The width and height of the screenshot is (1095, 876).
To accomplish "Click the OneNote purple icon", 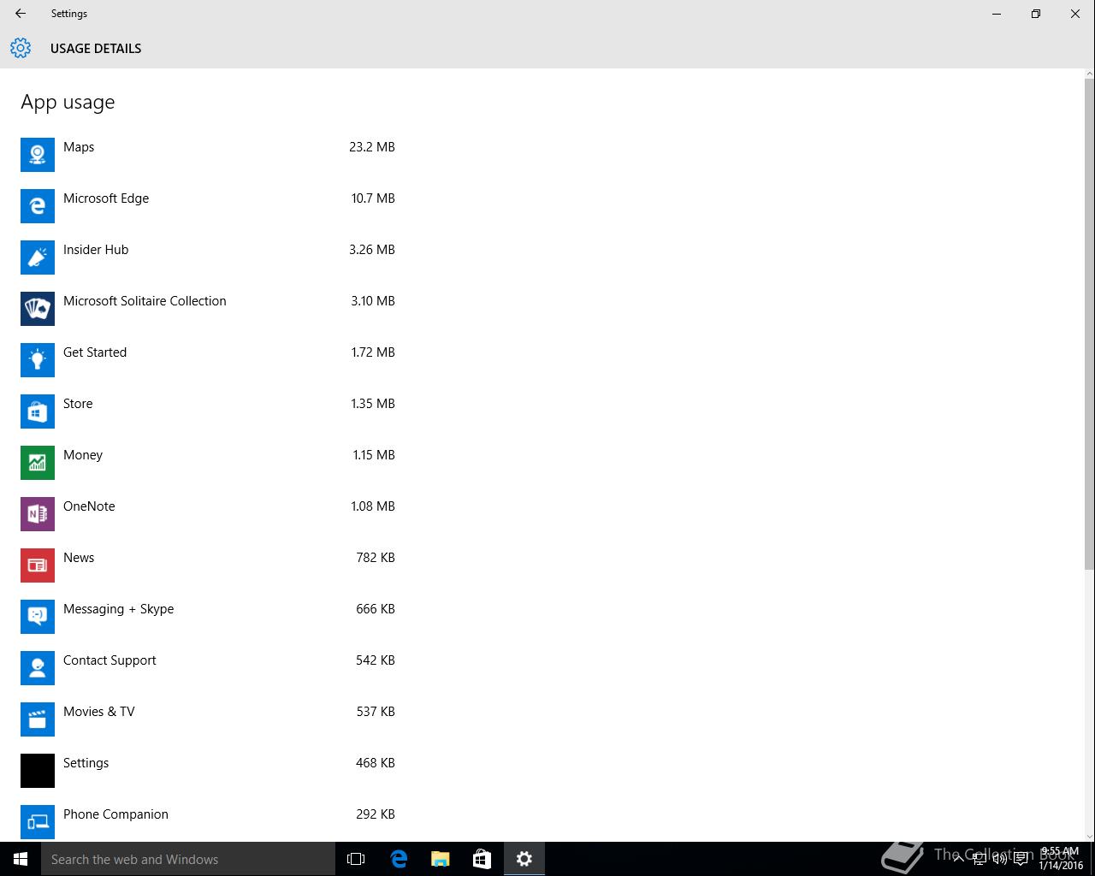I will coord(38,514).
